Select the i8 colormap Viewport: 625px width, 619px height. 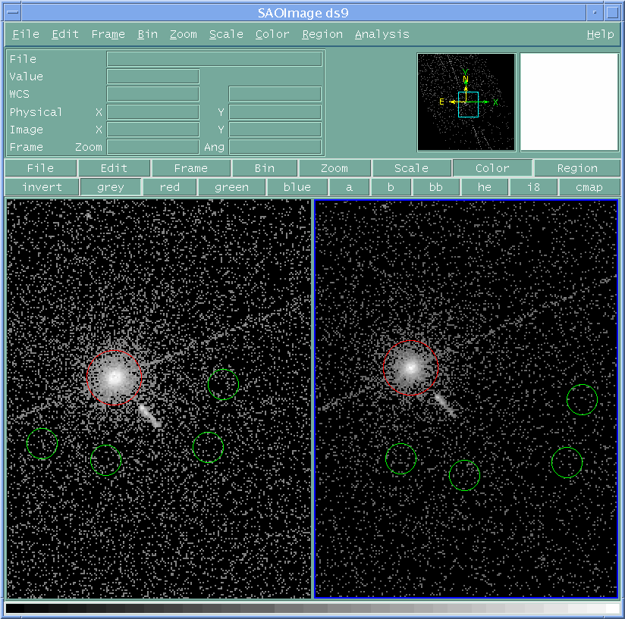click(533, 187)
